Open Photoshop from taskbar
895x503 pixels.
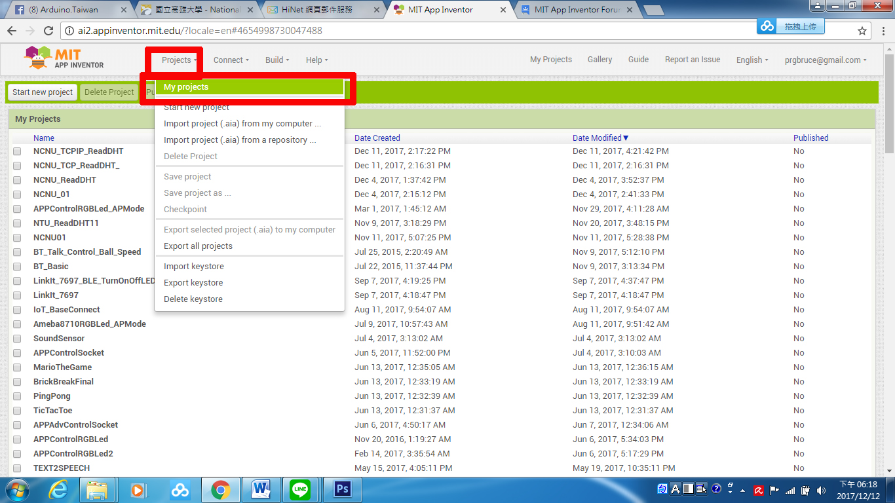click(342, 489)
